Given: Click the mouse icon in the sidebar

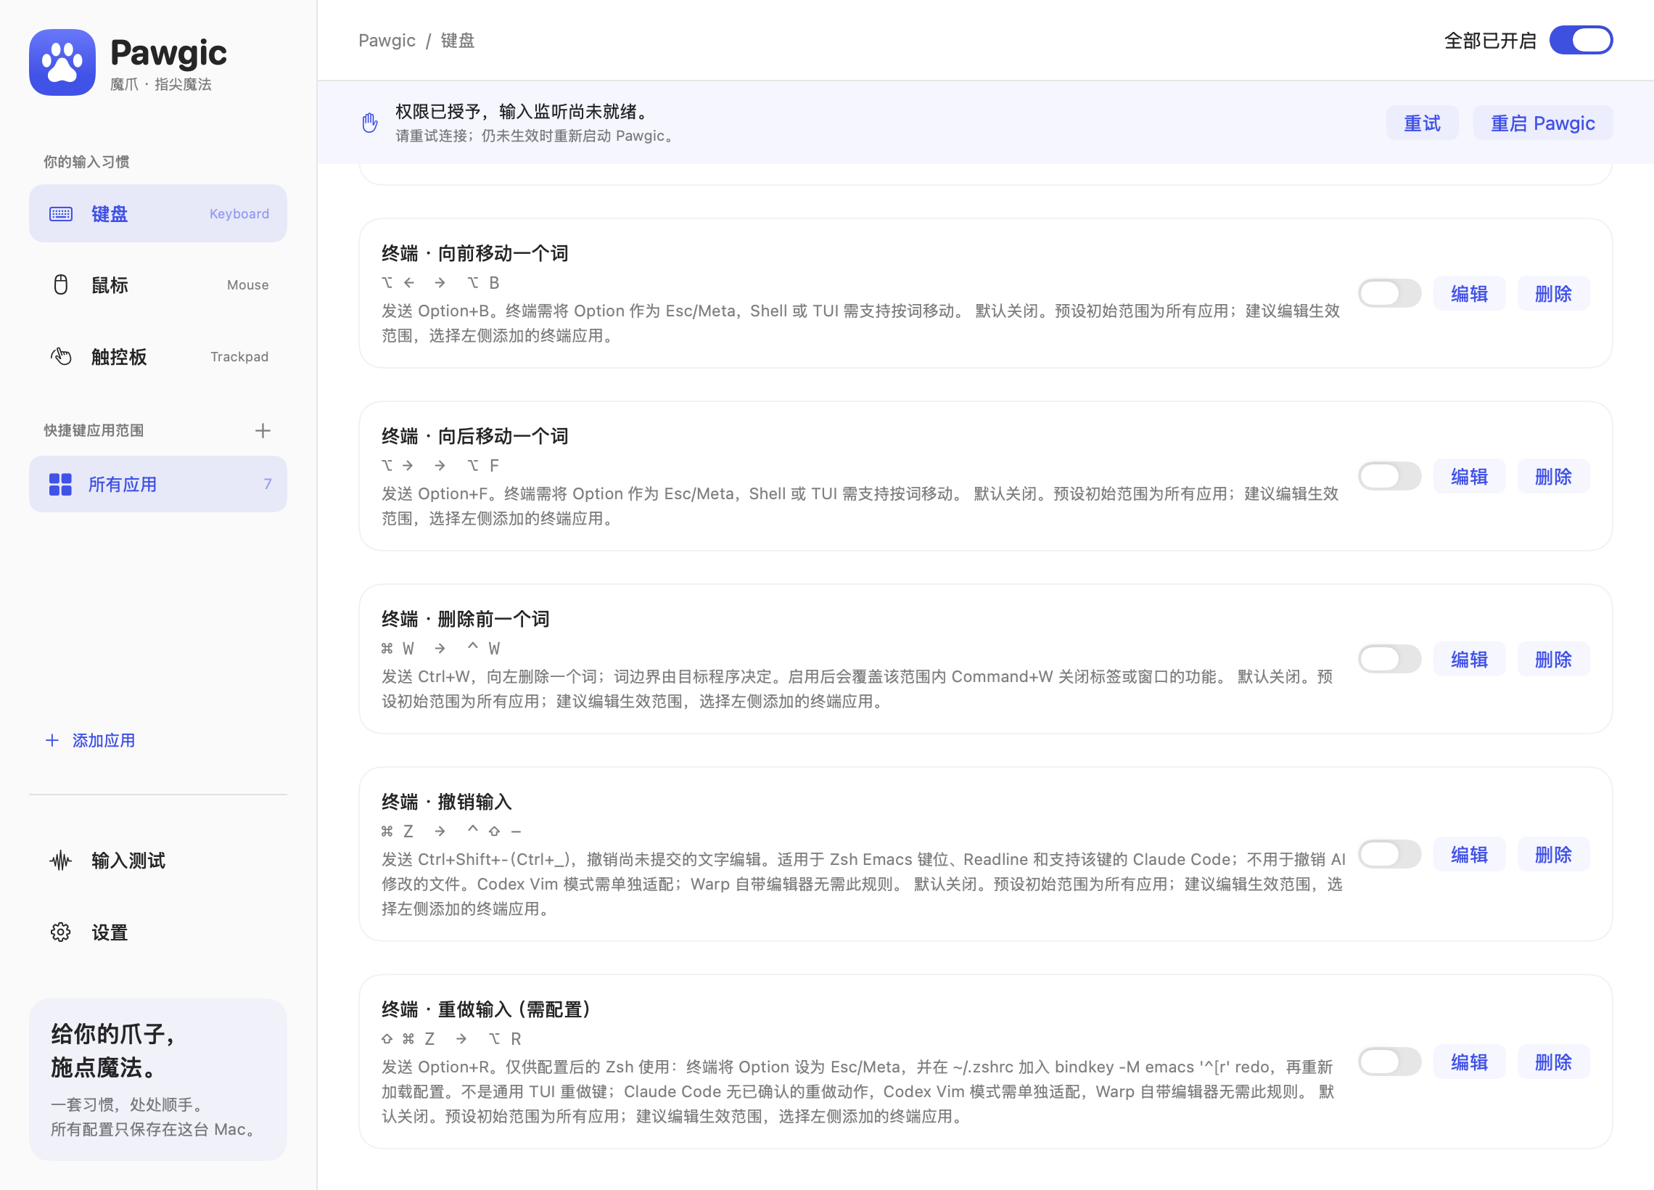Looking at the screenshot, I should [x=60, y=284].
